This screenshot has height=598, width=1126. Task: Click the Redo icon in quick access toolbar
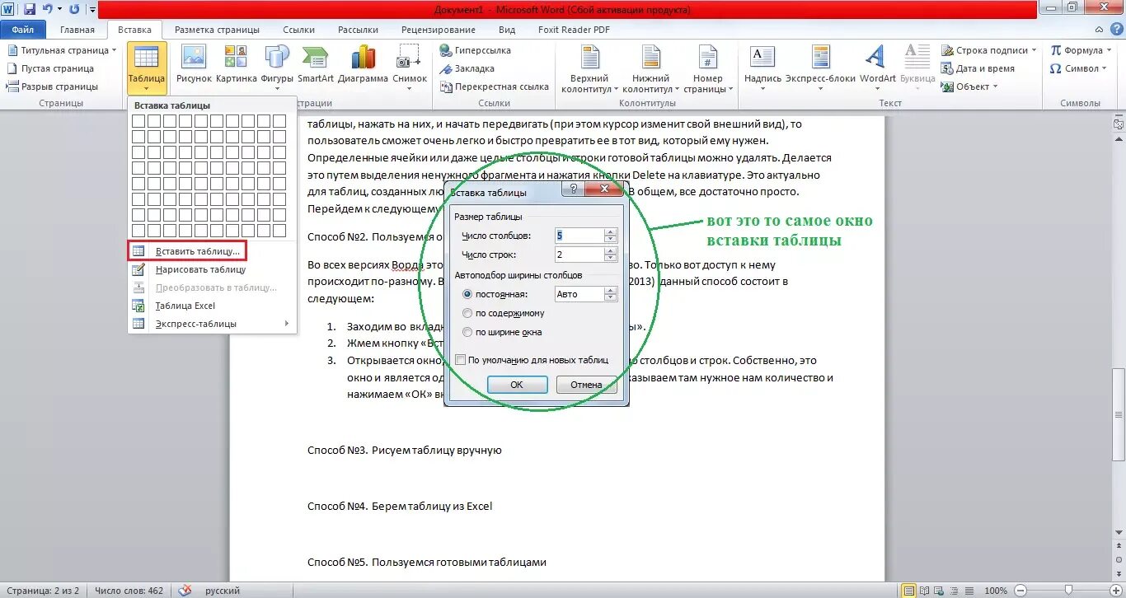coord(74,10)
